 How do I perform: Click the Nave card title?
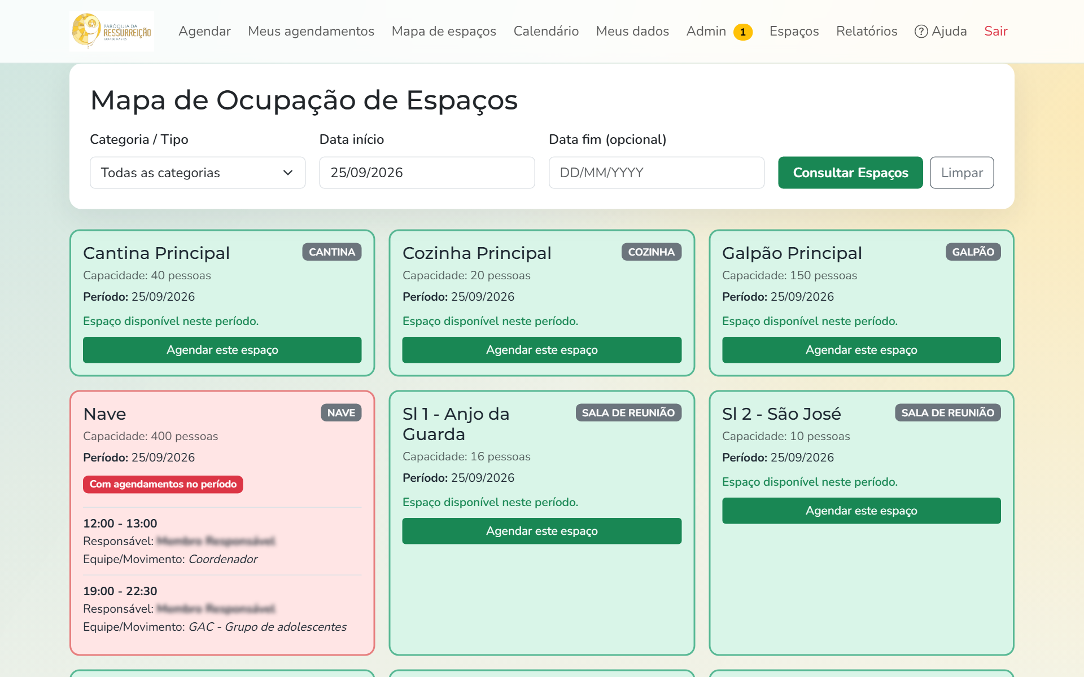(104, 414)
